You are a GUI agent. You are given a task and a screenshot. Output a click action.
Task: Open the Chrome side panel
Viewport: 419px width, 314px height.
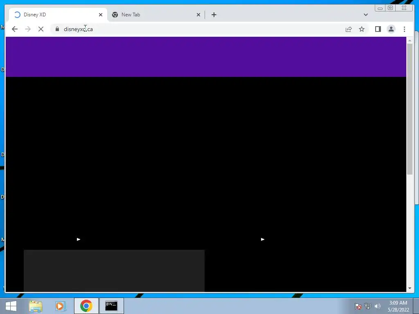[378, 29]
